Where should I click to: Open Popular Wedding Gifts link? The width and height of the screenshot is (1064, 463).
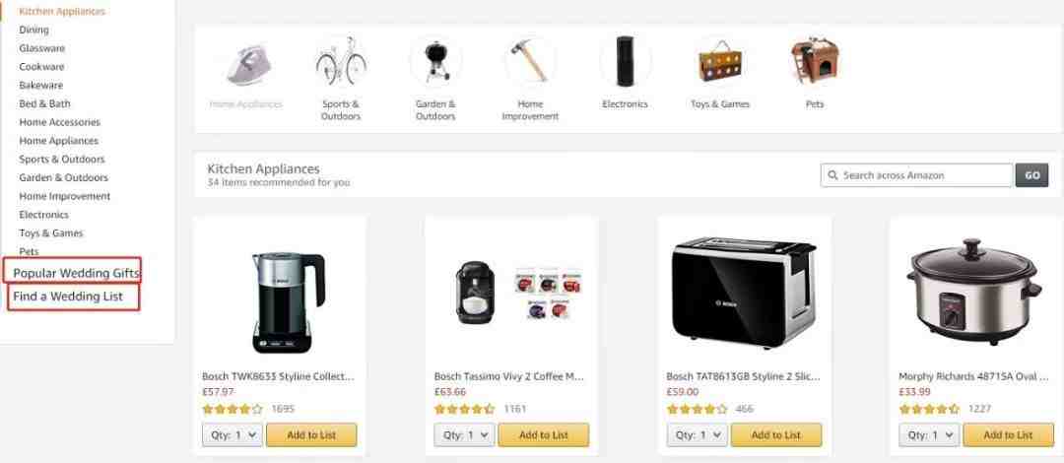76,273
